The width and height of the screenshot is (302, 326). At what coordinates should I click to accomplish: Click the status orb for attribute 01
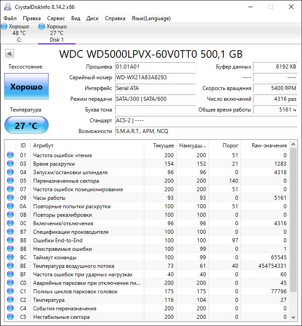click(x=10, y=155)
